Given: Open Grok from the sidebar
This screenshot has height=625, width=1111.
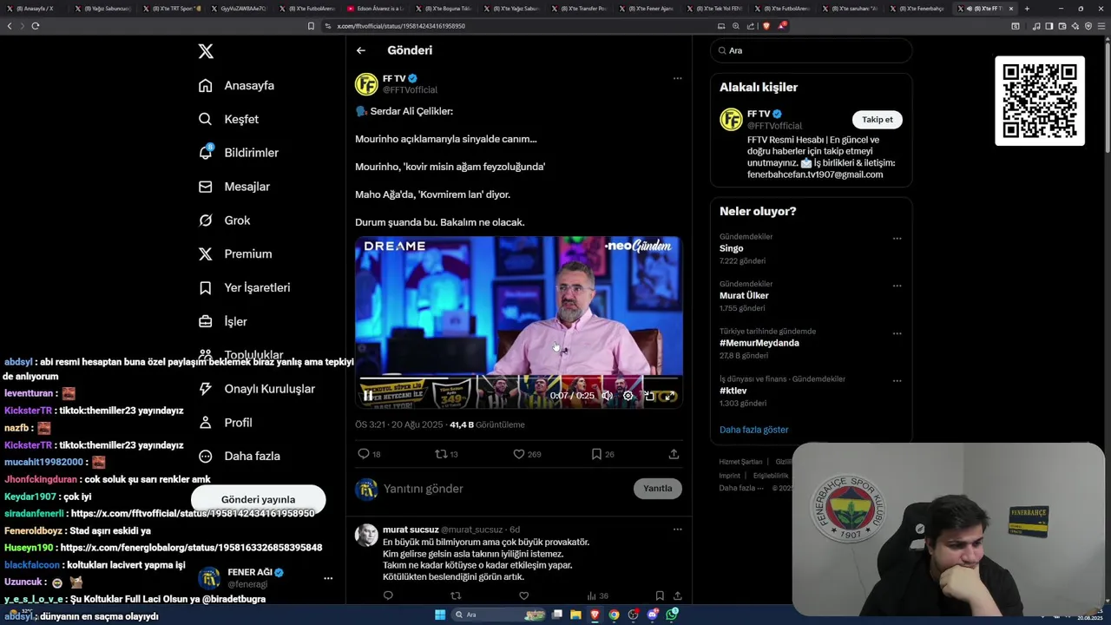Looking at the screenshot, I should click(x=224, y=220).
